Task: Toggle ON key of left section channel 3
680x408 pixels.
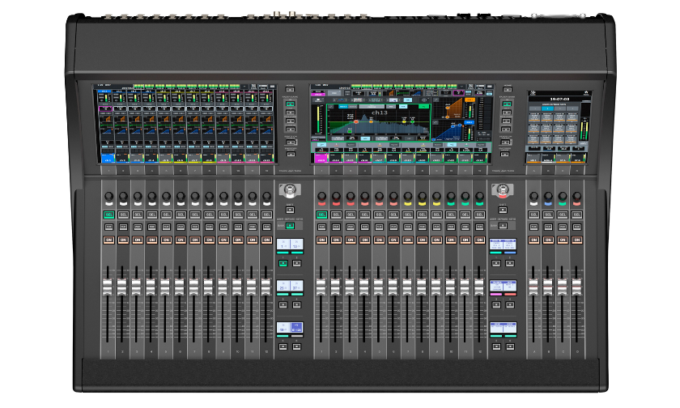Action: pyautogui.click(x=138, y=240)
